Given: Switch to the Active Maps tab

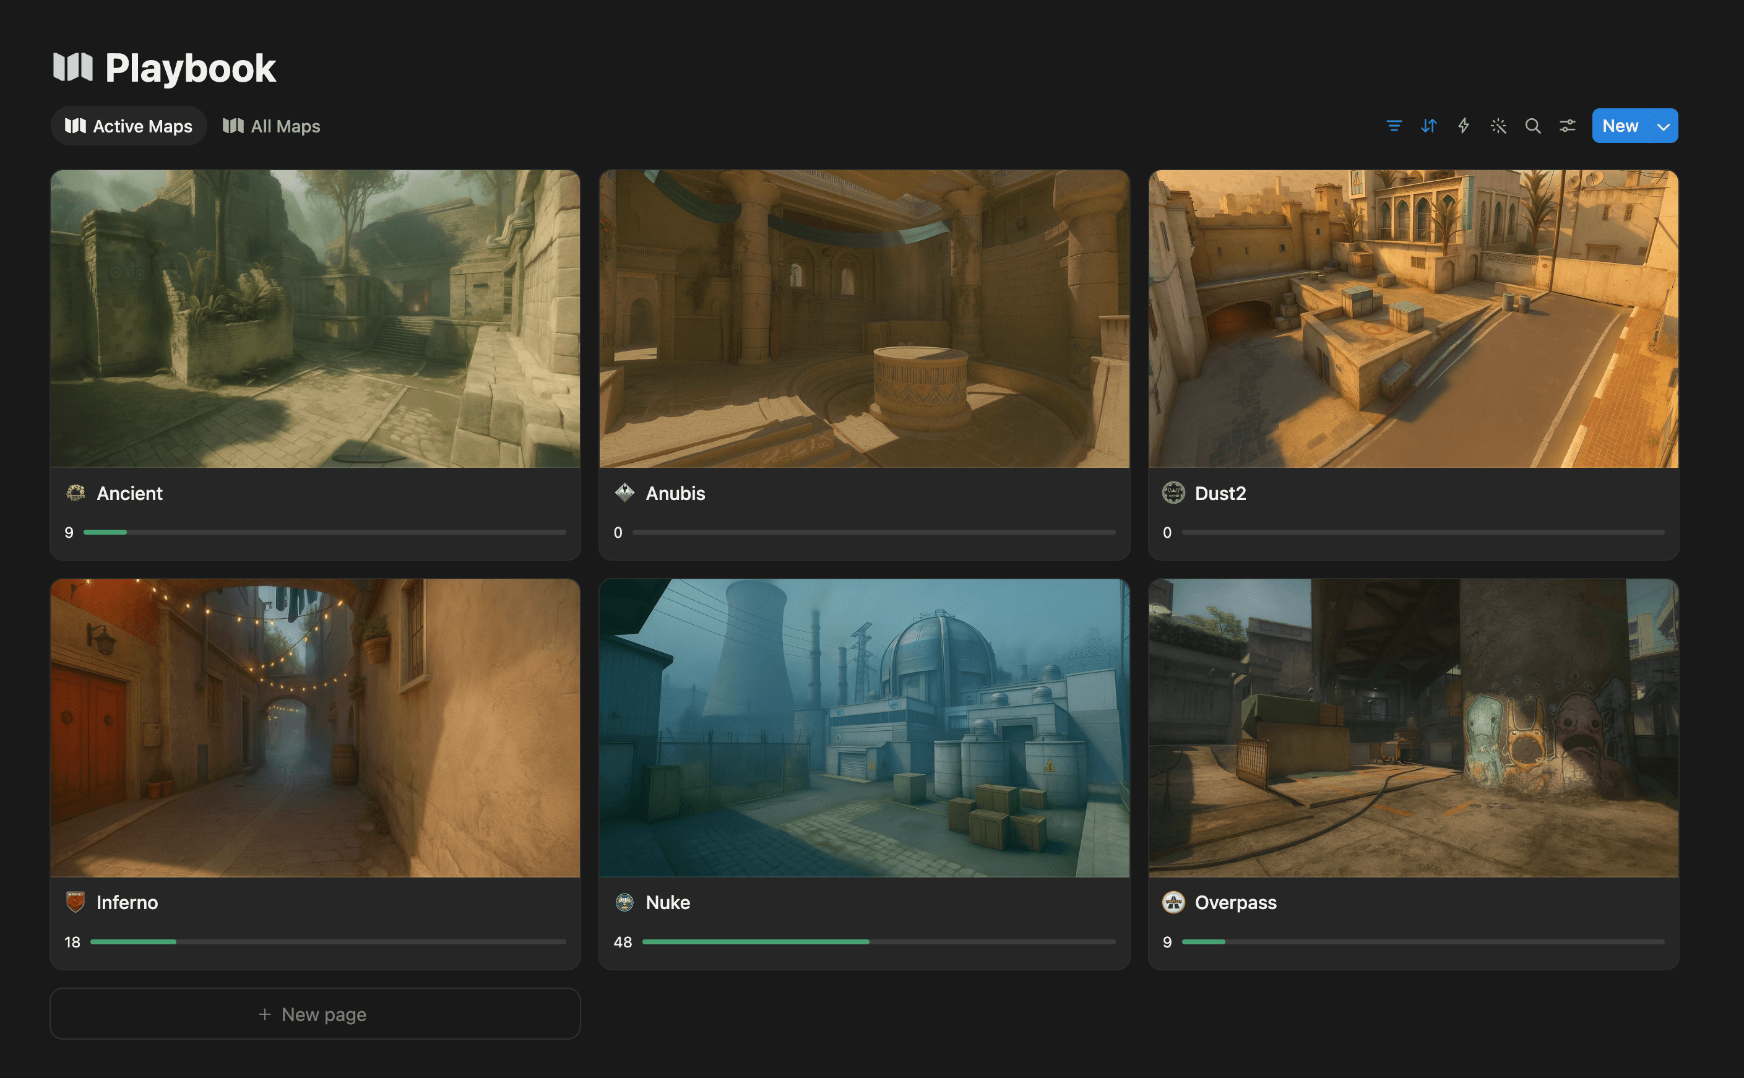Looking at the screenshot, I should [x=129, y=126].
